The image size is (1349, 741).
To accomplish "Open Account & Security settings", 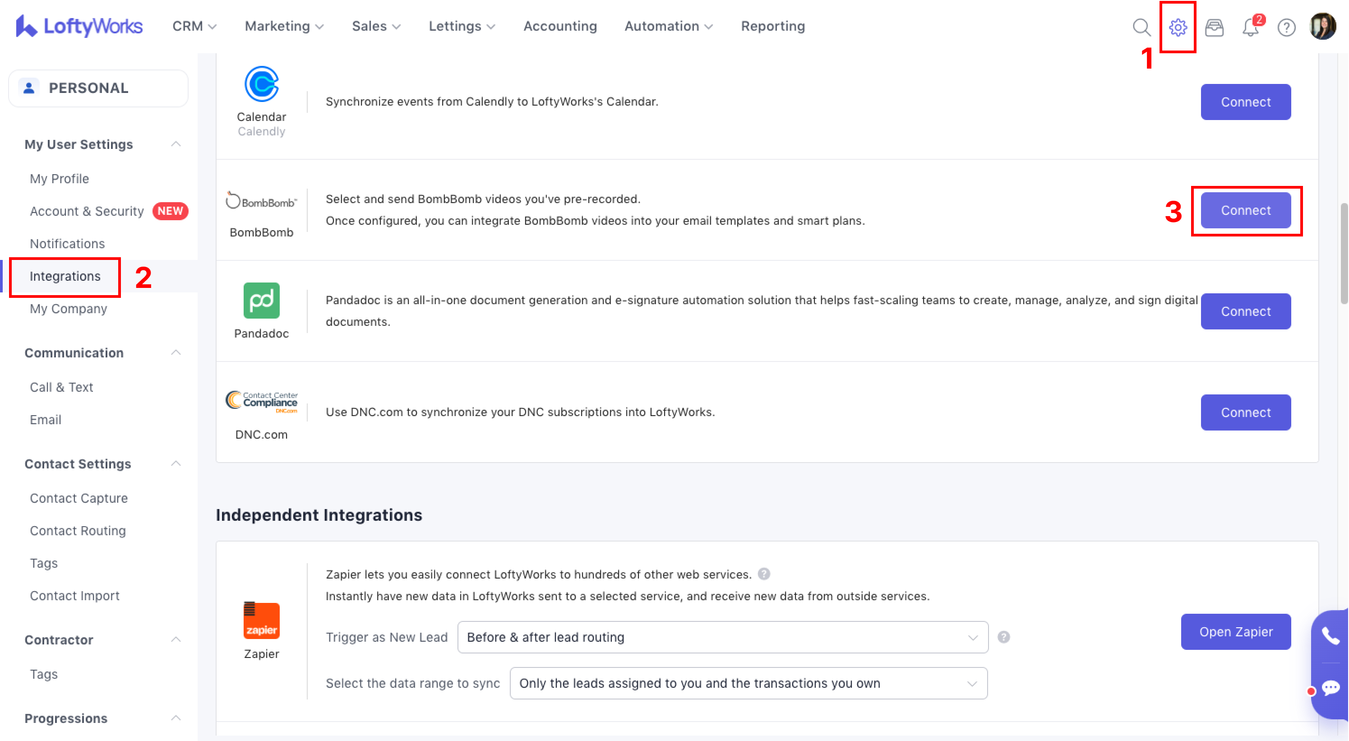I will point(87,211).
